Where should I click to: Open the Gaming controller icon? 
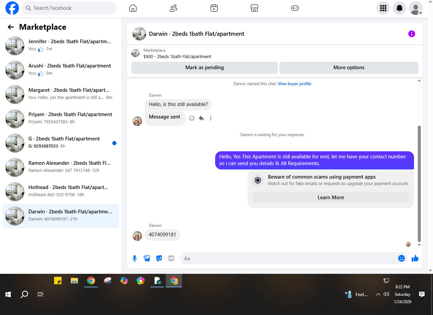[295, 8]
